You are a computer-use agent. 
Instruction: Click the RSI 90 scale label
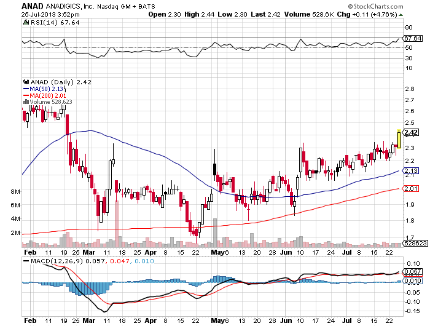[x=409, y=27]
